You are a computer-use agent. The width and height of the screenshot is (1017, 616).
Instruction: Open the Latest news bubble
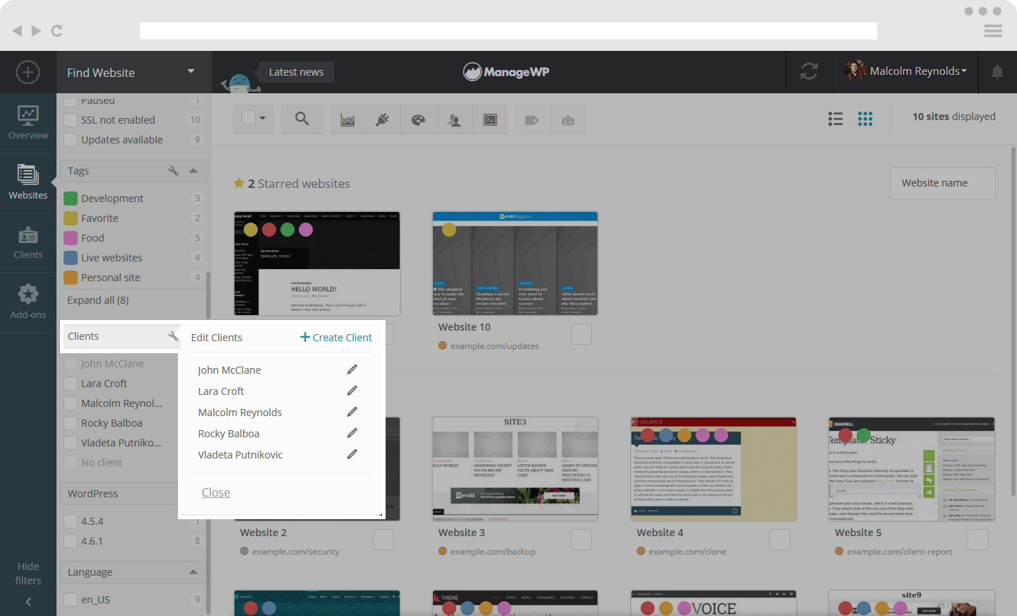296,72
